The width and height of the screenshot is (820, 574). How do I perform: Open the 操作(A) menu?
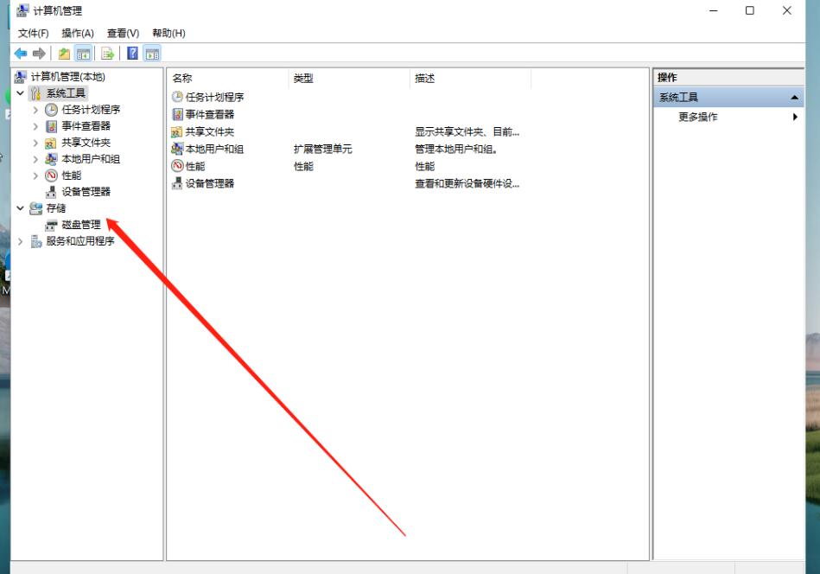click(78, 33)
